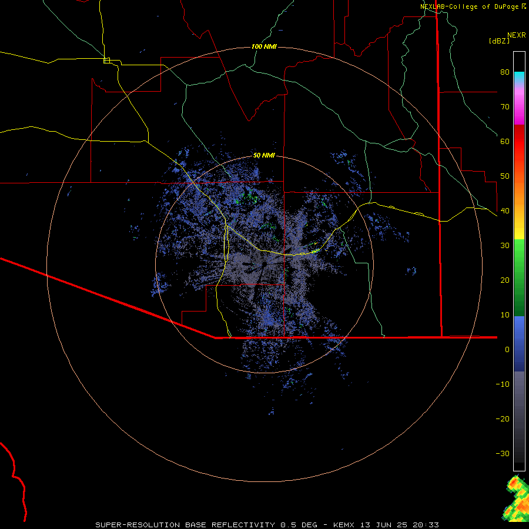Click the magenta-pink segment of the color bar

[x=519, y=105]
